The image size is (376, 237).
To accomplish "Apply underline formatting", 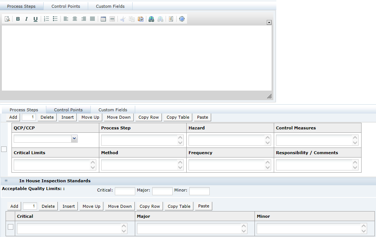I will coord(35,19).
